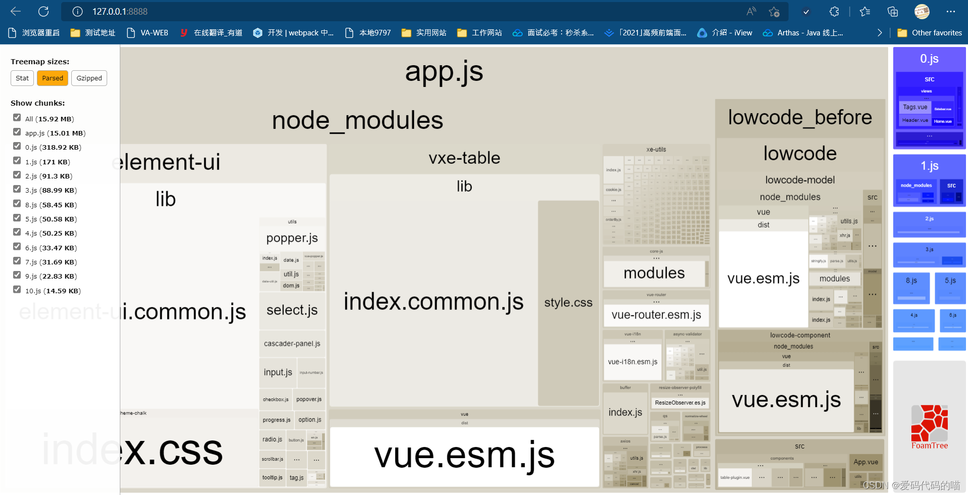Open the Collections icon in toolbar
The width and height of the screenshot is (968, 495).
[x=893, y=11]
